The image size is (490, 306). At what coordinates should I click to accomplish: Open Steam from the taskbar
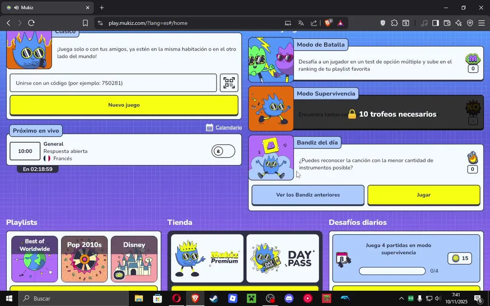coord(214,298)
